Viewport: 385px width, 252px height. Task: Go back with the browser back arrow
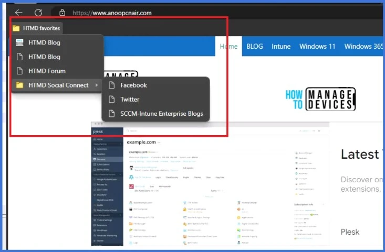(x=19, y=13)
